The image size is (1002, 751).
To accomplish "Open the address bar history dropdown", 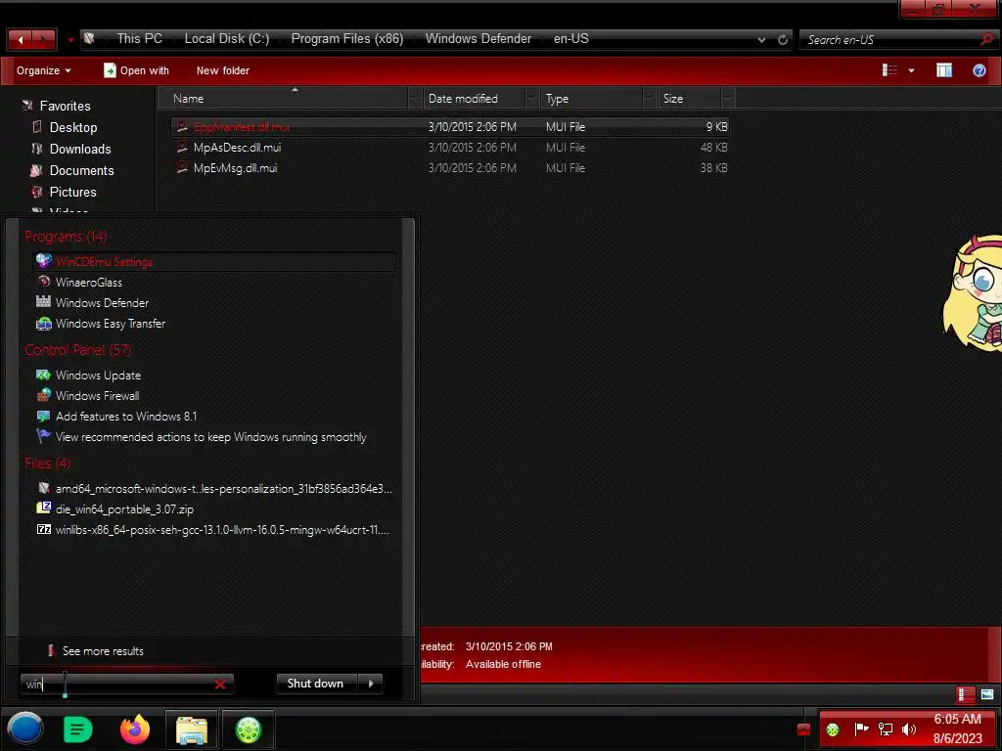I will click(x=761, y=39).
